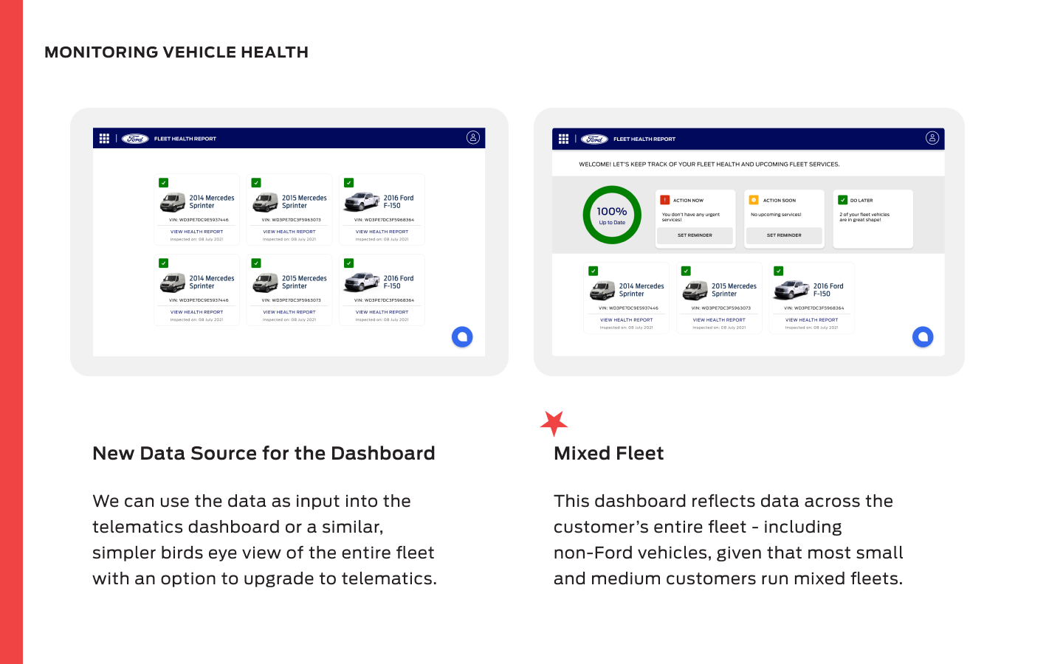
Task: Click '2016 Ford F-150' name in right dashboard
Action: click(x=828, y=290)
